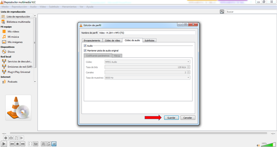Click the Play button
The width and height of the screenshot is (277, 147).
pos(4,144)
